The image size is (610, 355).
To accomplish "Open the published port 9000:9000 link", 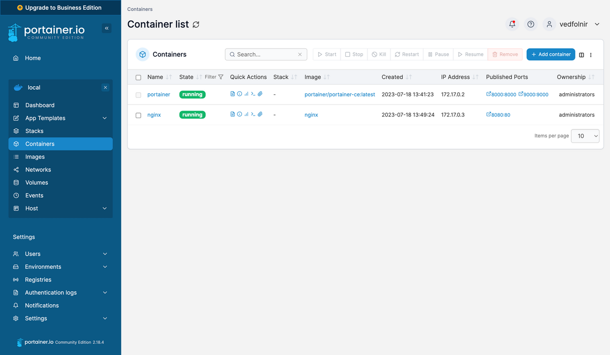I will coord(533,94).
